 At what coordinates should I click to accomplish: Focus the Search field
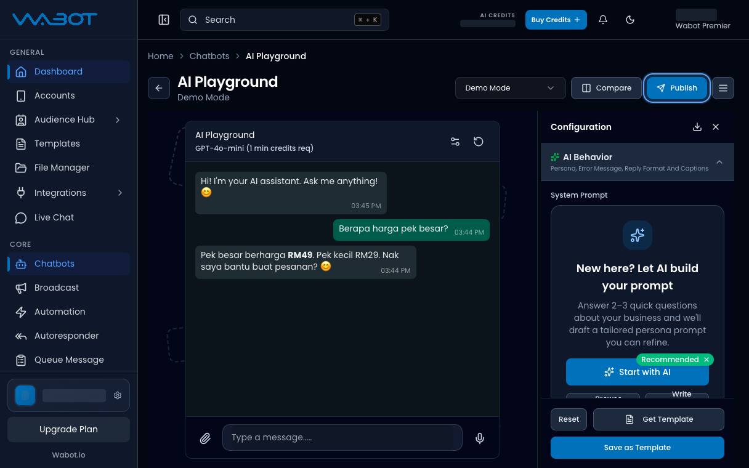[x=285, y=20]
